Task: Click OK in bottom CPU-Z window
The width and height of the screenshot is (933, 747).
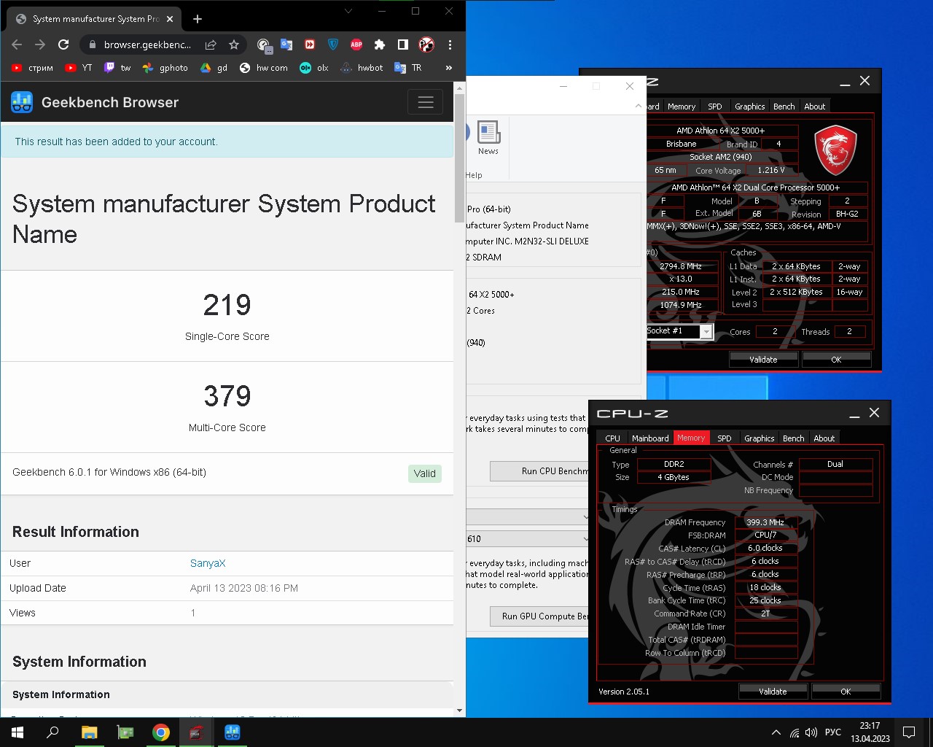Action: [x=846, y=692]
